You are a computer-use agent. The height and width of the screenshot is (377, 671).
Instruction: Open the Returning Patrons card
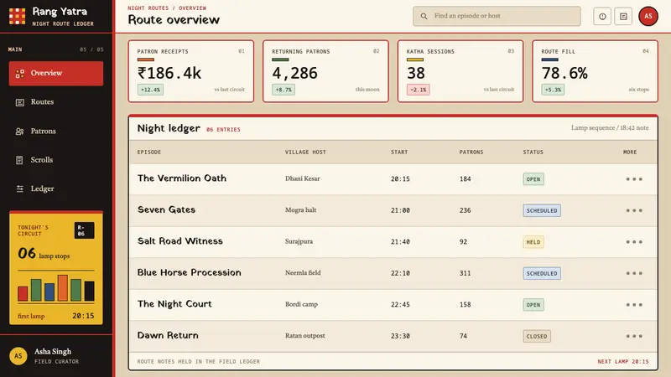pos(325,71)
